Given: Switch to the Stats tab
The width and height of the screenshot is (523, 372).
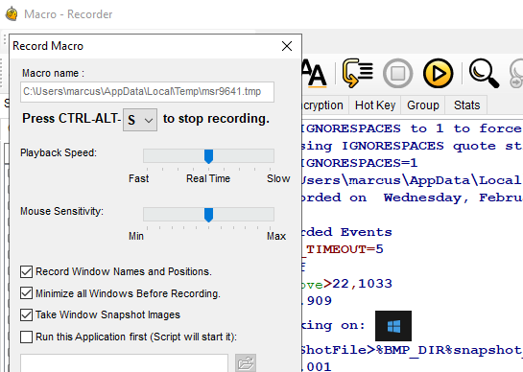Looking at the screenshot, I should 466,105.
